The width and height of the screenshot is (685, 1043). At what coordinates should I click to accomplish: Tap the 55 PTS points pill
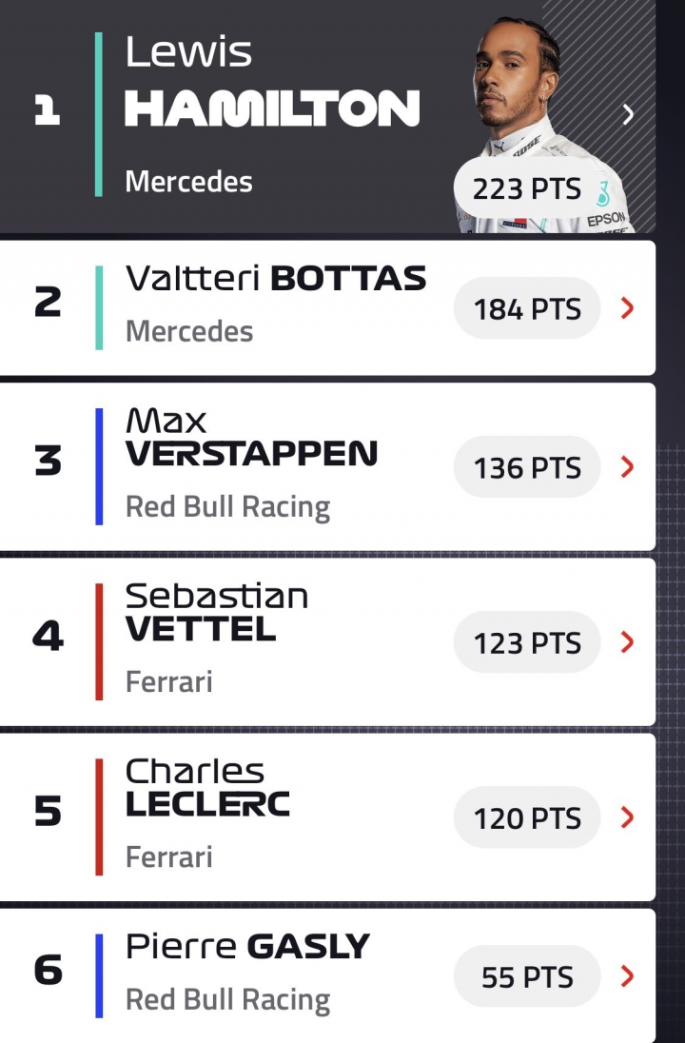coord(527,977)
